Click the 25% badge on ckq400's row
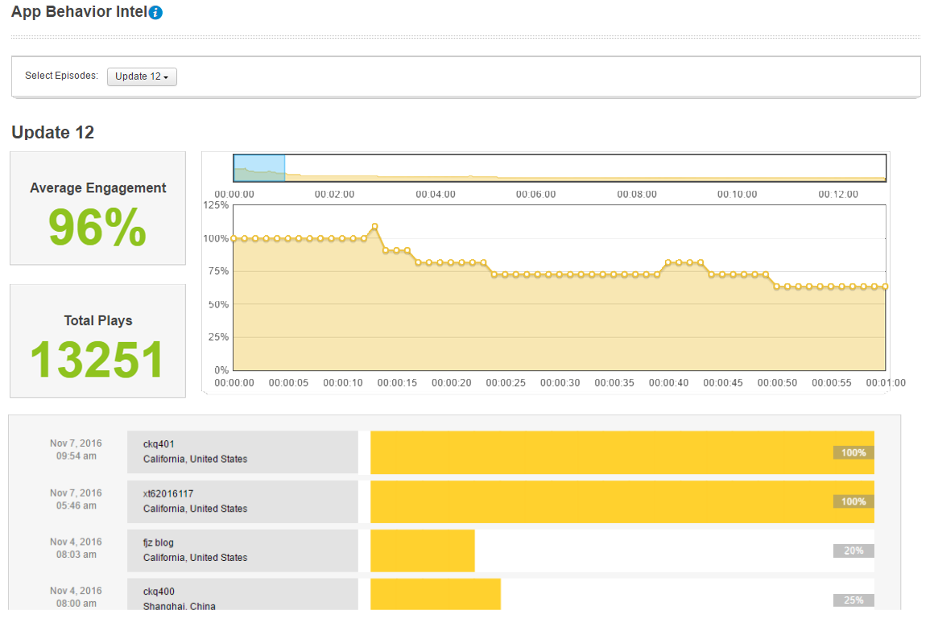Screen dimensions: 934x631 pyautogui.click(x=853, y=600)
